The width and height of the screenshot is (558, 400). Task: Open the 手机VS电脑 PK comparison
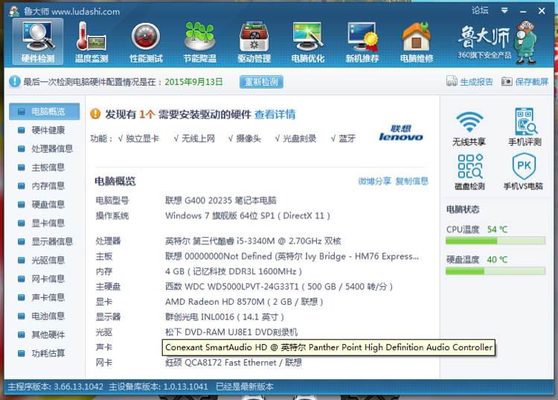click(x=524, y=171)
